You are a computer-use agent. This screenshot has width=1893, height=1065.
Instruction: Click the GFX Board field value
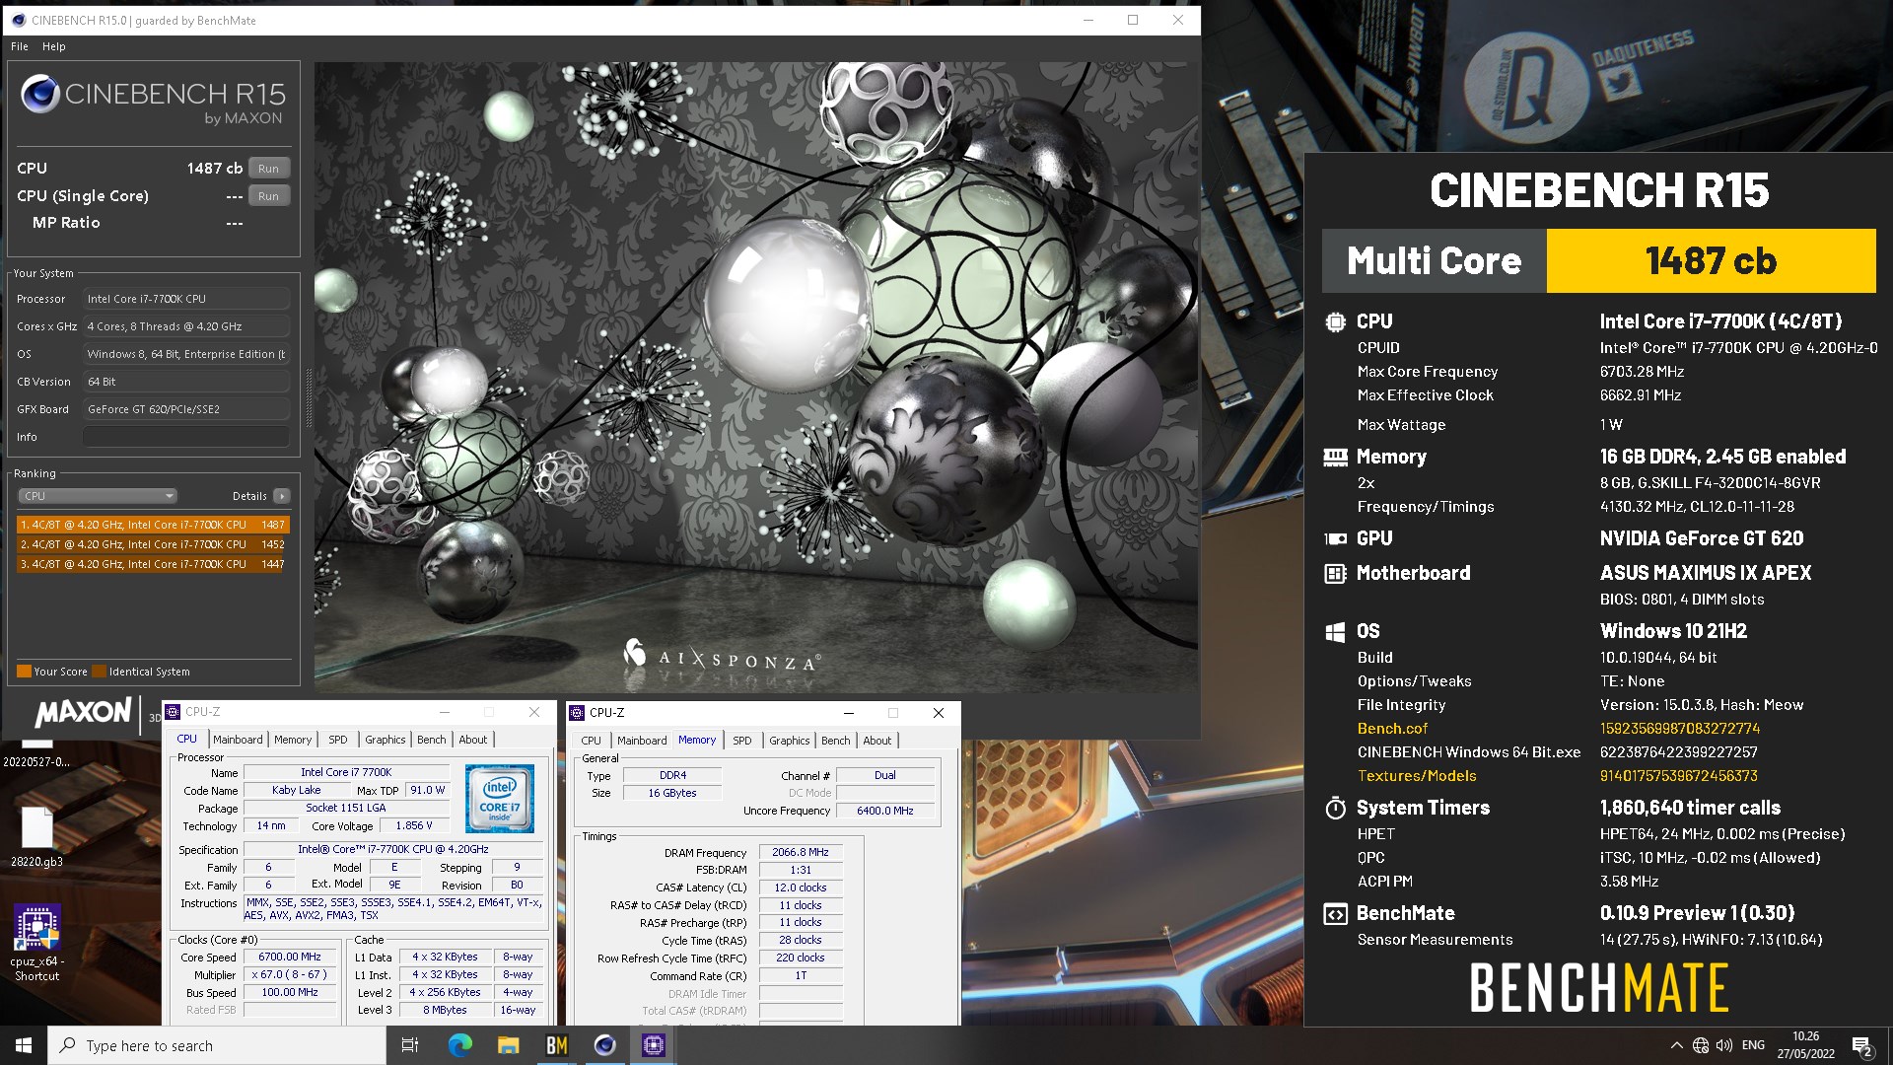[186, 409]
